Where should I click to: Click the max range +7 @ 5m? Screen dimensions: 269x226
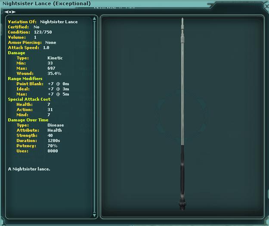coord(59,94)
